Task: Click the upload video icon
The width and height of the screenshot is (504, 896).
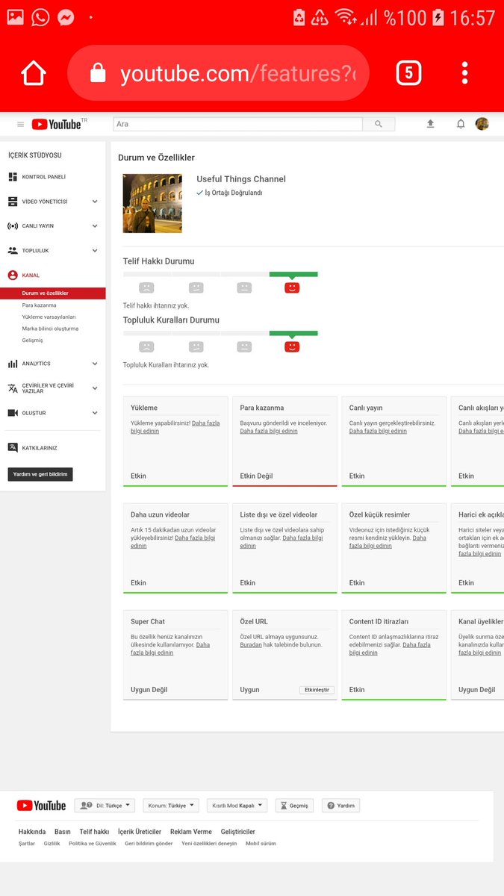Action: point(430,124)
